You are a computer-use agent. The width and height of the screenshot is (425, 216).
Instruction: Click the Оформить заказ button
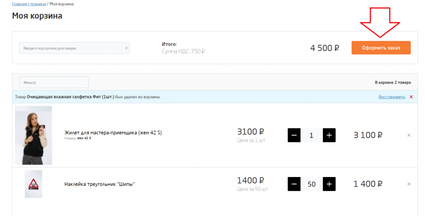pyautogui.click(x=381, y=48)
